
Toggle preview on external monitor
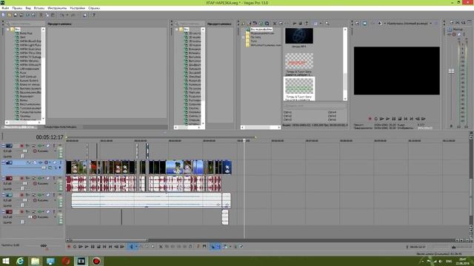pyautogui.click(x=364, y=23)
